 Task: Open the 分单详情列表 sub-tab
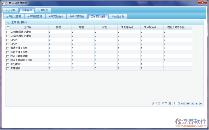[77, 16]
